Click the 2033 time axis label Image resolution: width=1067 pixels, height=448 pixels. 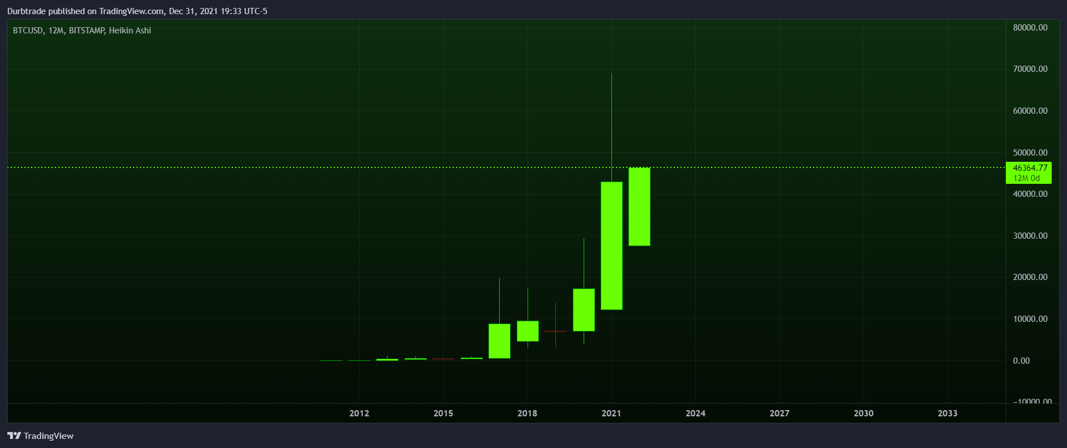[947, 413]
